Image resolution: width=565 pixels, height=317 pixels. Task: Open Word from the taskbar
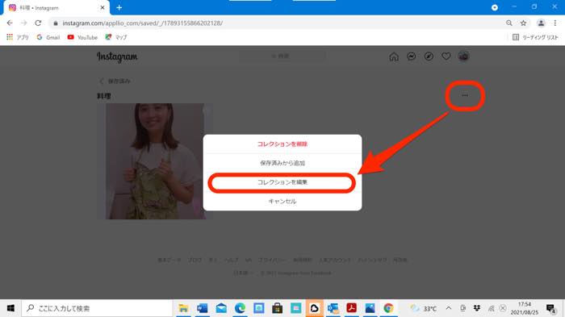coord(202,308)
